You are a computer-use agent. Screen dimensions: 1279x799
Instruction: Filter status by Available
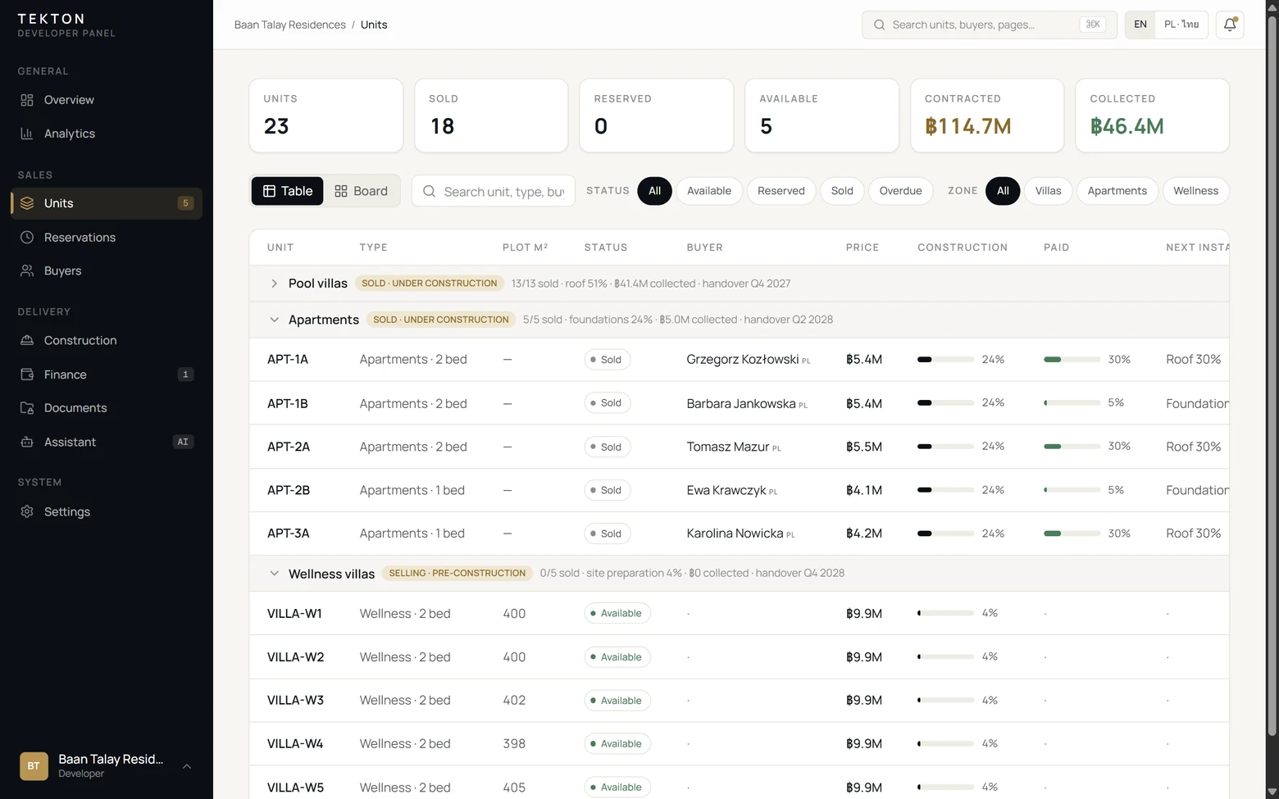click(x=709, y=191)
